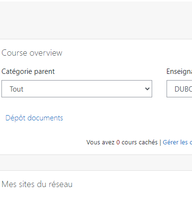
Task: Click the DUBO text in the teacher box
Action: click(183, 89)
